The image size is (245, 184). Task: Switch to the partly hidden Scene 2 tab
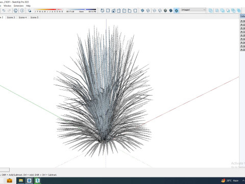tap(2, 17)
